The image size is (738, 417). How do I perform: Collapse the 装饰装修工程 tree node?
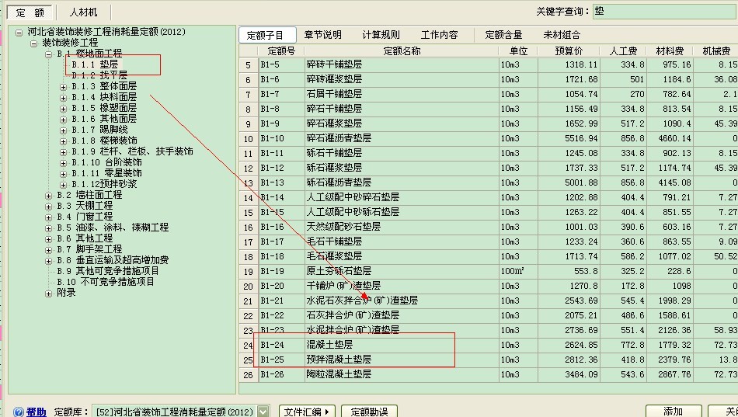coord(34,43)
